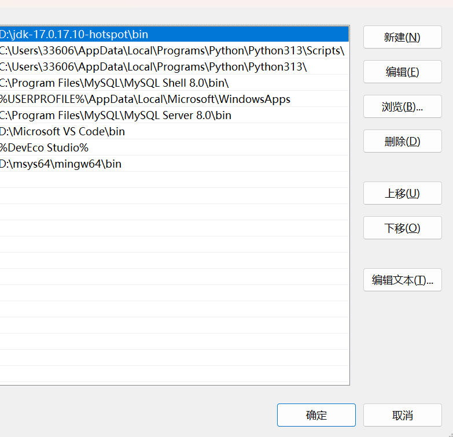Open the 浏览(B)... folder browser
Image resolution: width=453 pixels, height=437 pixels.
403,106
